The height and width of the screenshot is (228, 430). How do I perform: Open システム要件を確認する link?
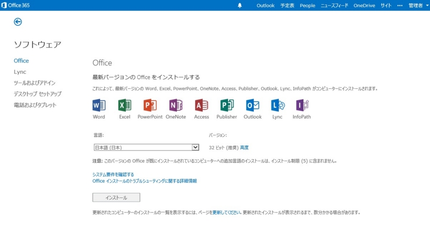pyautogui.click(x=113, y=175)
